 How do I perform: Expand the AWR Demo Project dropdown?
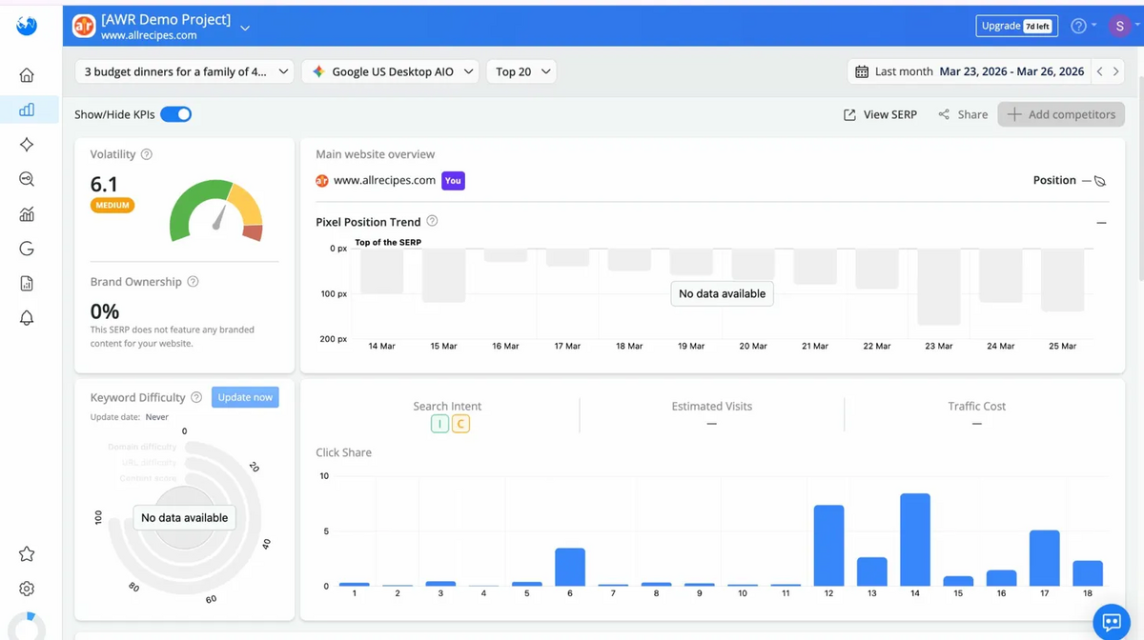coord(245,28)
